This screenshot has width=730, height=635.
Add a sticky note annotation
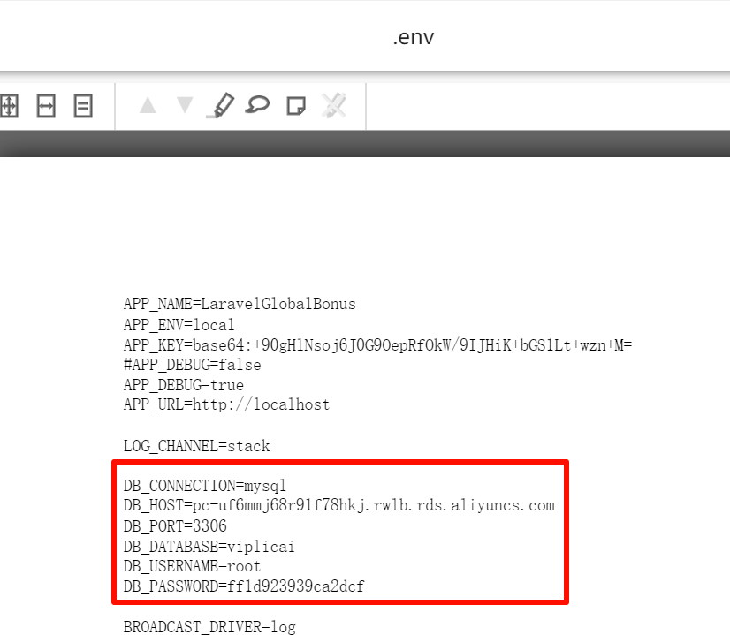(x=296, y=106)
